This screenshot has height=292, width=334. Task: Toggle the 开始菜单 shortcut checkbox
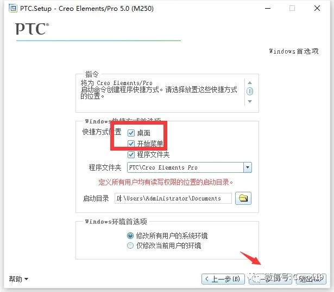click(x=131, y=144)
